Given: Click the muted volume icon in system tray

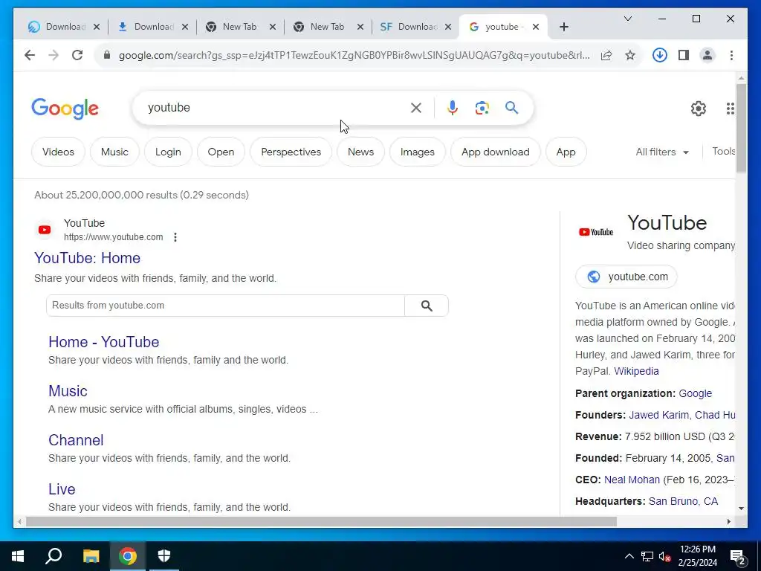Looking at the screenshot, I should 664,556.
